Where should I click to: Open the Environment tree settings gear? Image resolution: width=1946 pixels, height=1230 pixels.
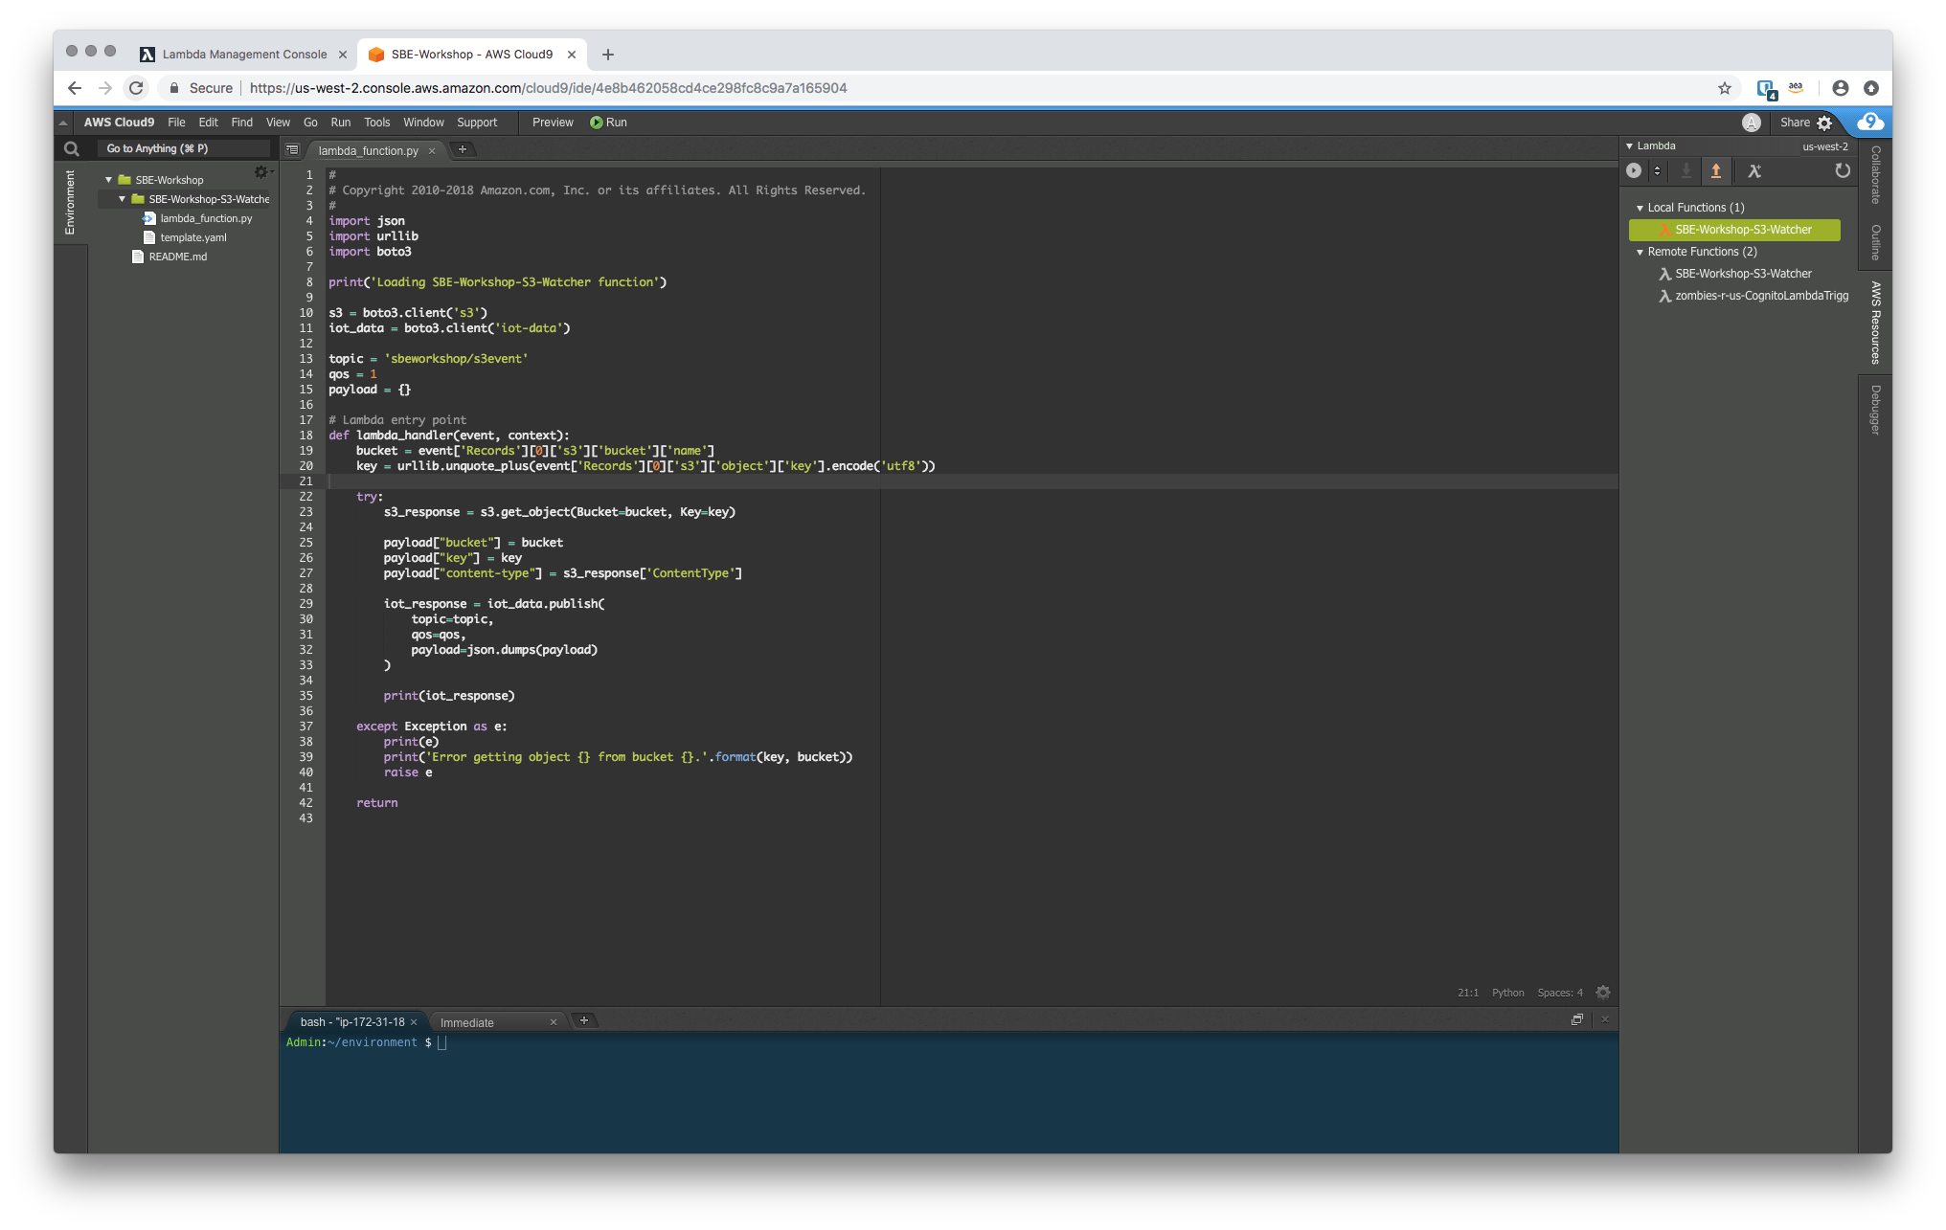point(261,171)
